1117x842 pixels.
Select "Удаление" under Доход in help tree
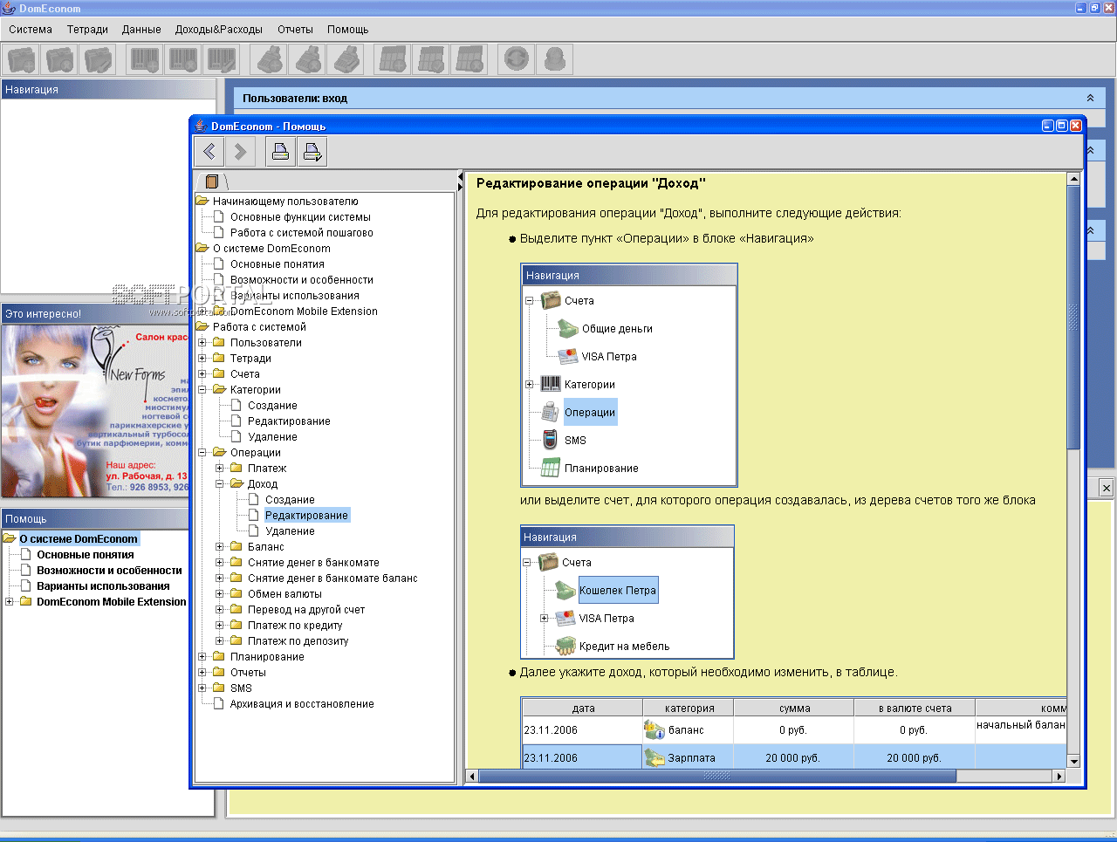coord(290,531)
